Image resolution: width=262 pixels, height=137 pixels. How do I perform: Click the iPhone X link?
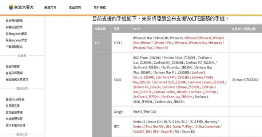point(191,38)
